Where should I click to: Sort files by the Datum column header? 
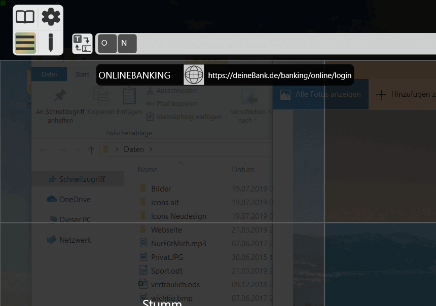(x=243, y=170)
